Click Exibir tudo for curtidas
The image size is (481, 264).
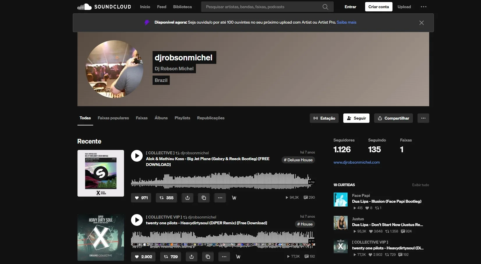click(x=420, y=185)
